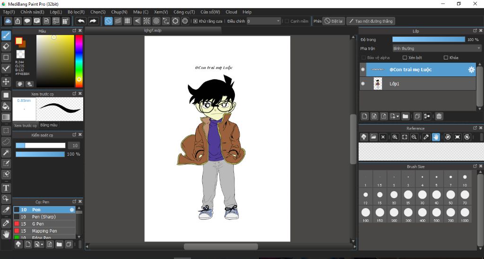Screen dimensions: 484x259
Task: Select the Brush tool in left toolbar
Action: (x=6, y=35)
